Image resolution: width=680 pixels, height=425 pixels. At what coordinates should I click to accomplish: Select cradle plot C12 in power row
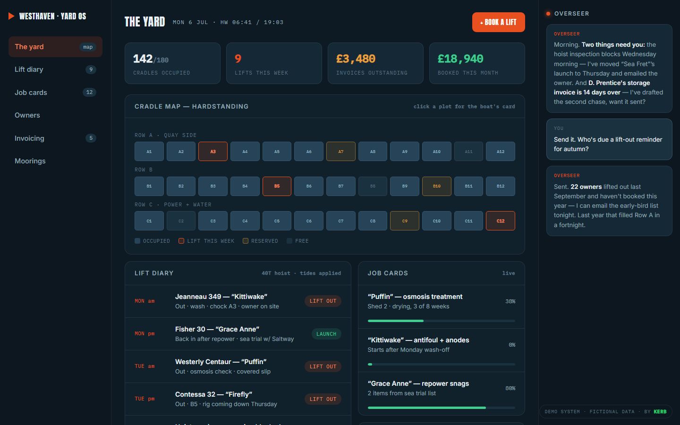(x=501, y=221)
